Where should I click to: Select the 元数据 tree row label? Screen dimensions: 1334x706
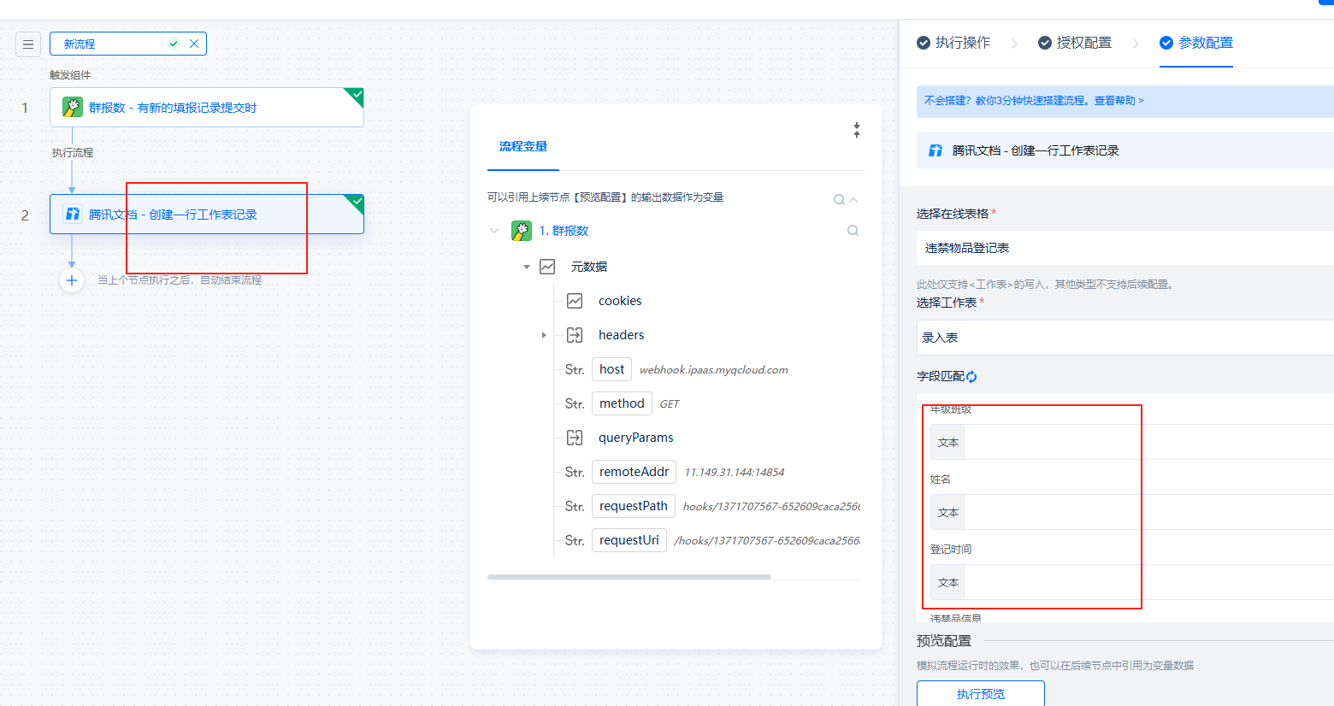[589, 267]
